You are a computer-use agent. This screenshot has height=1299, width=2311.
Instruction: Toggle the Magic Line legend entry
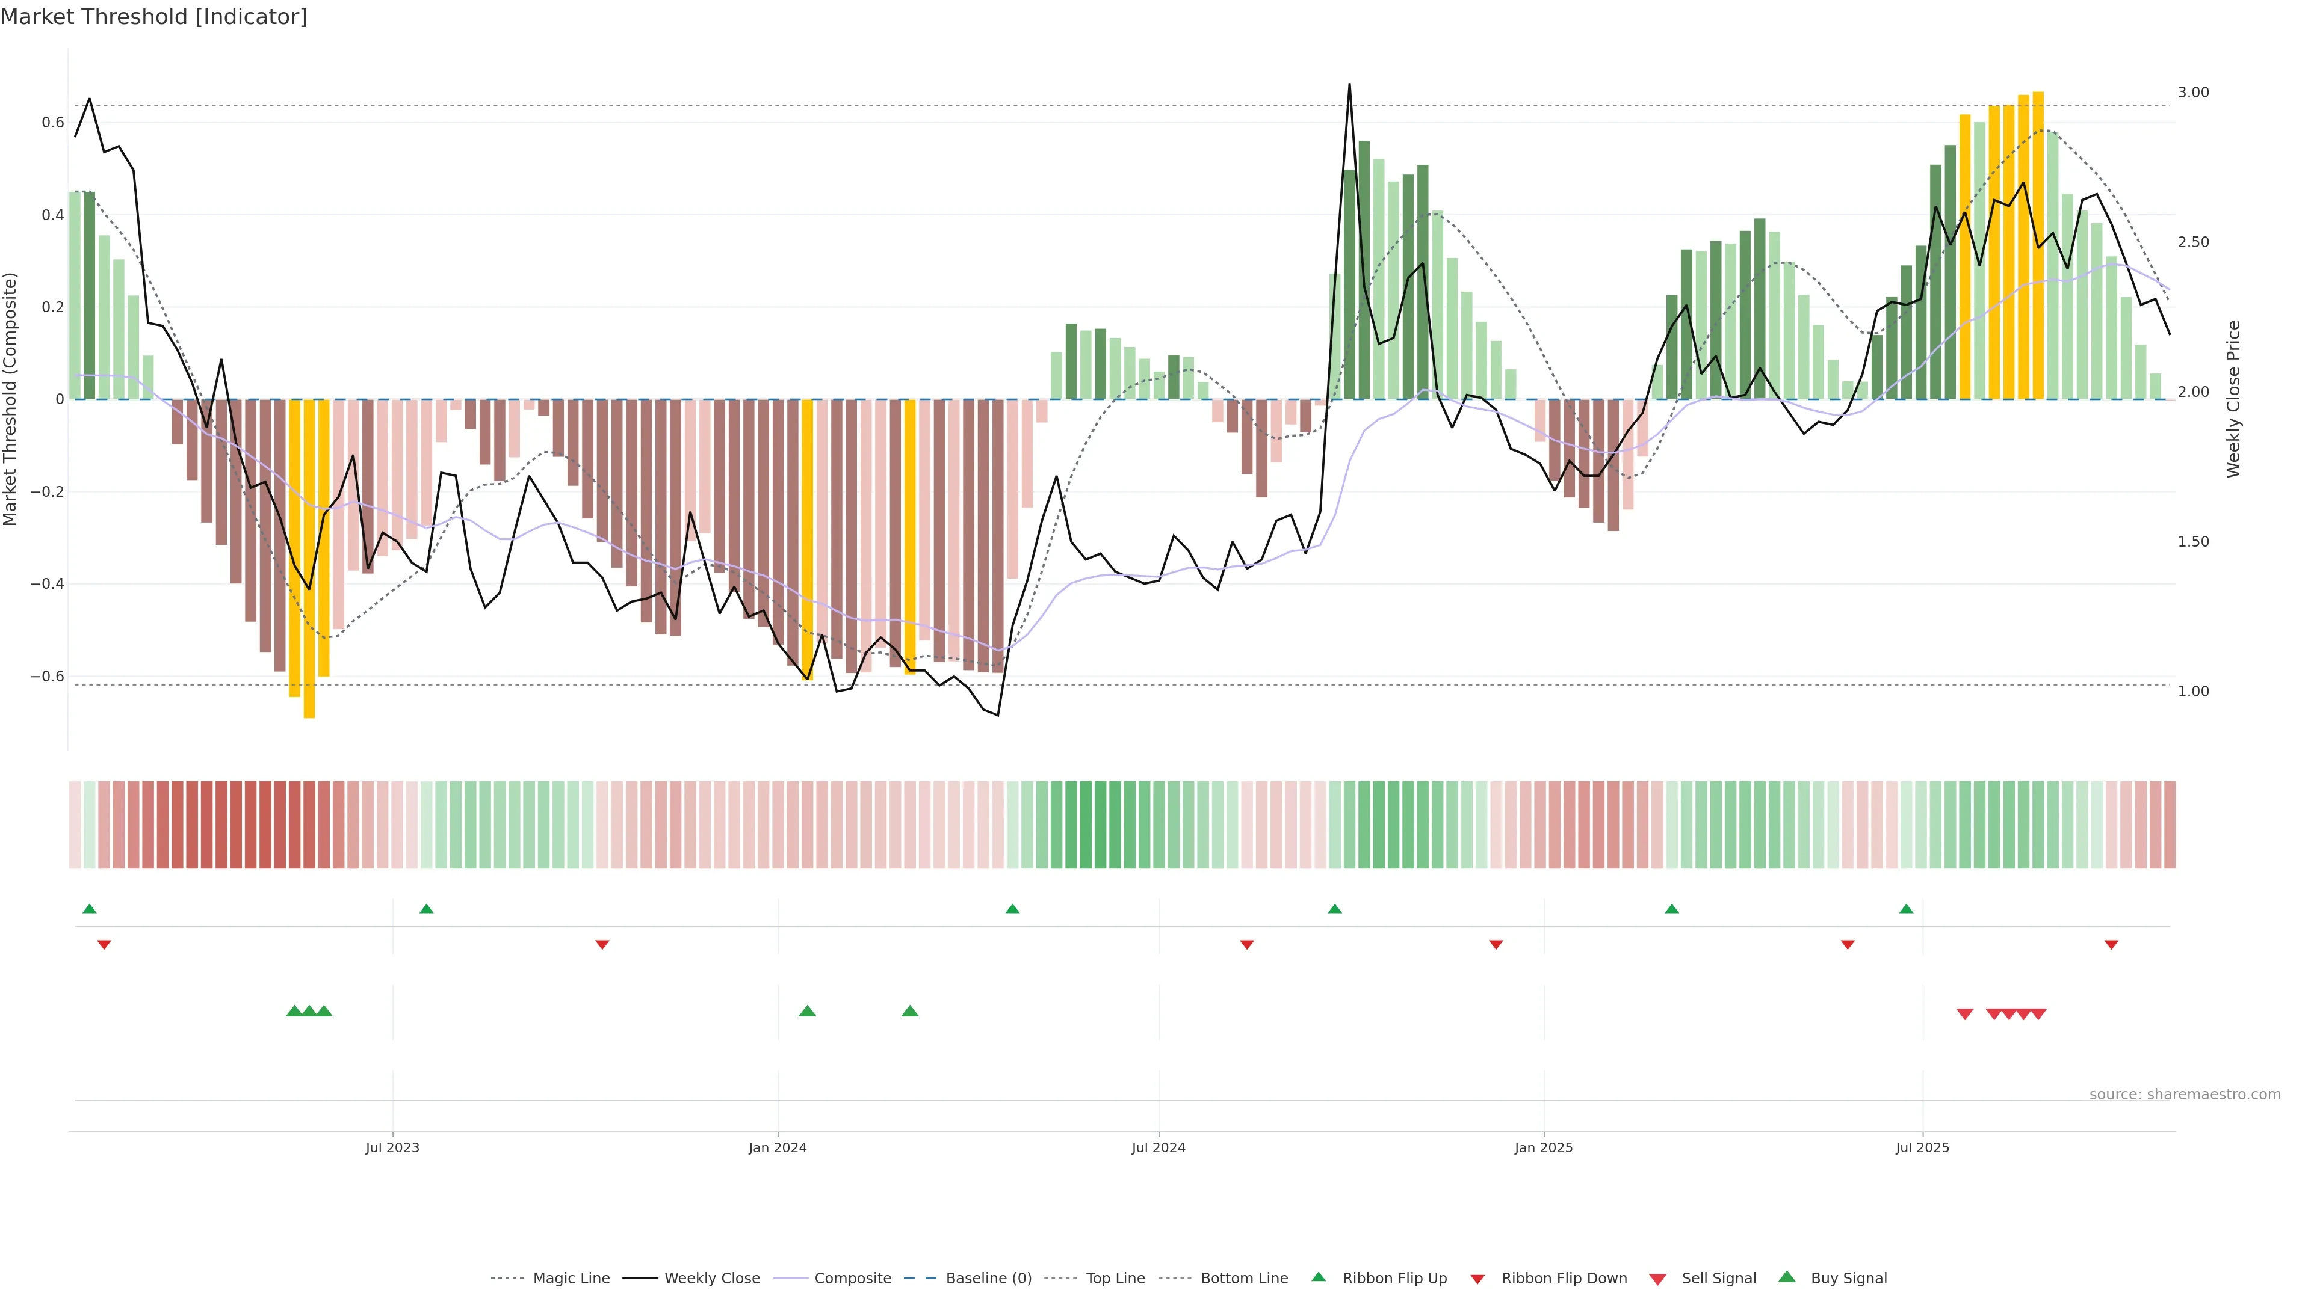(571, 1279)
